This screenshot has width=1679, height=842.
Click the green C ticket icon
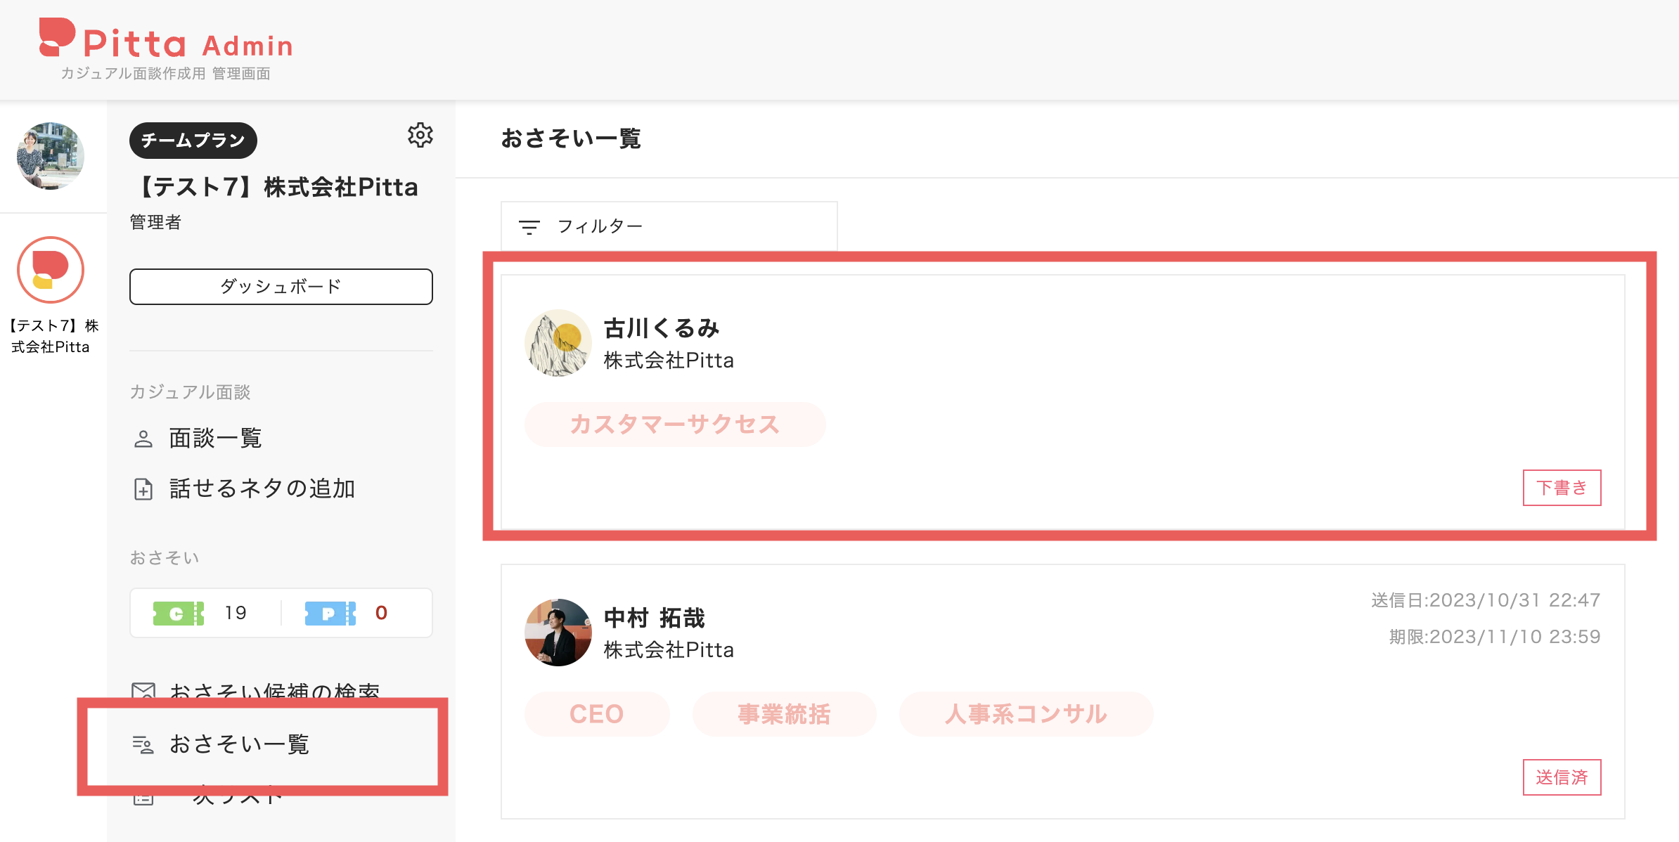(179, 614)
